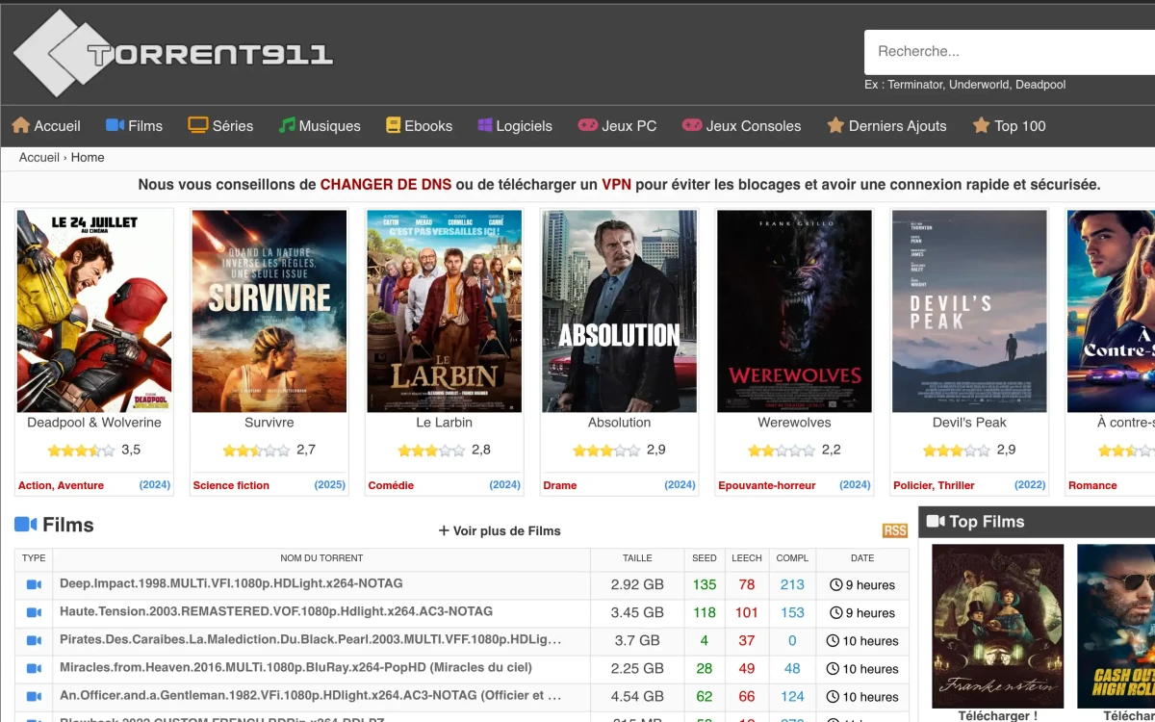Click the clock icon in Deep.Impact date cell
Image resolution: width=1155 pixels, height=722 pixels.
pos(835,584)
